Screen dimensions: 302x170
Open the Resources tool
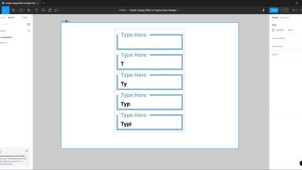[x=43, y=10]
